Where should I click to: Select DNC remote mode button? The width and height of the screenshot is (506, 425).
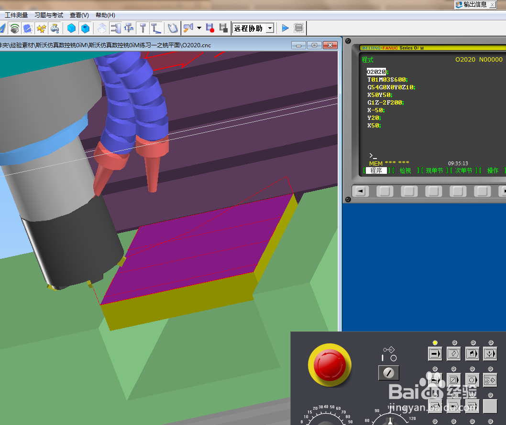pos(490,354)
